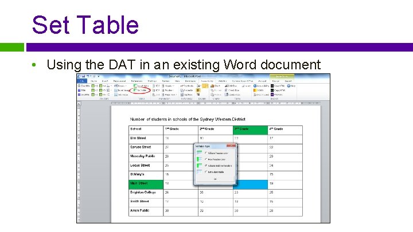Open the Break dropdown in the ribbon

tap(120, 86)
